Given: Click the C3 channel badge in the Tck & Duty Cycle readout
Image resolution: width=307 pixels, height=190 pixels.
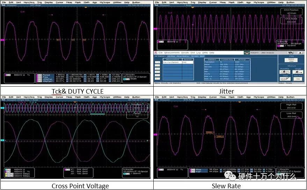Looking at the screenshot, I should coord(8,75).
